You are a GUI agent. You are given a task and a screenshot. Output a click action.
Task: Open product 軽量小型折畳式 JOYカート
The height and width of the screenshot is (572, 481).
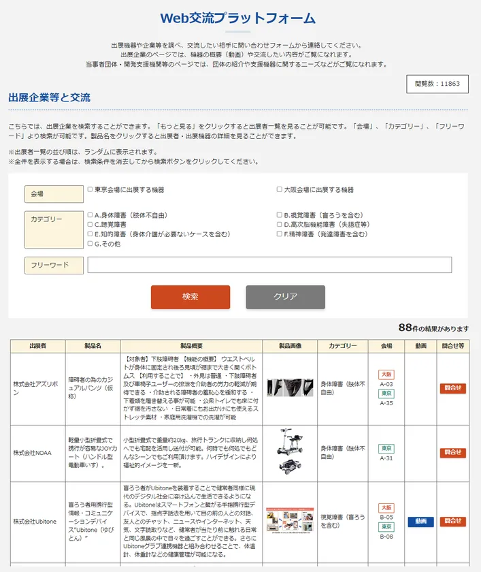(93, 453)
